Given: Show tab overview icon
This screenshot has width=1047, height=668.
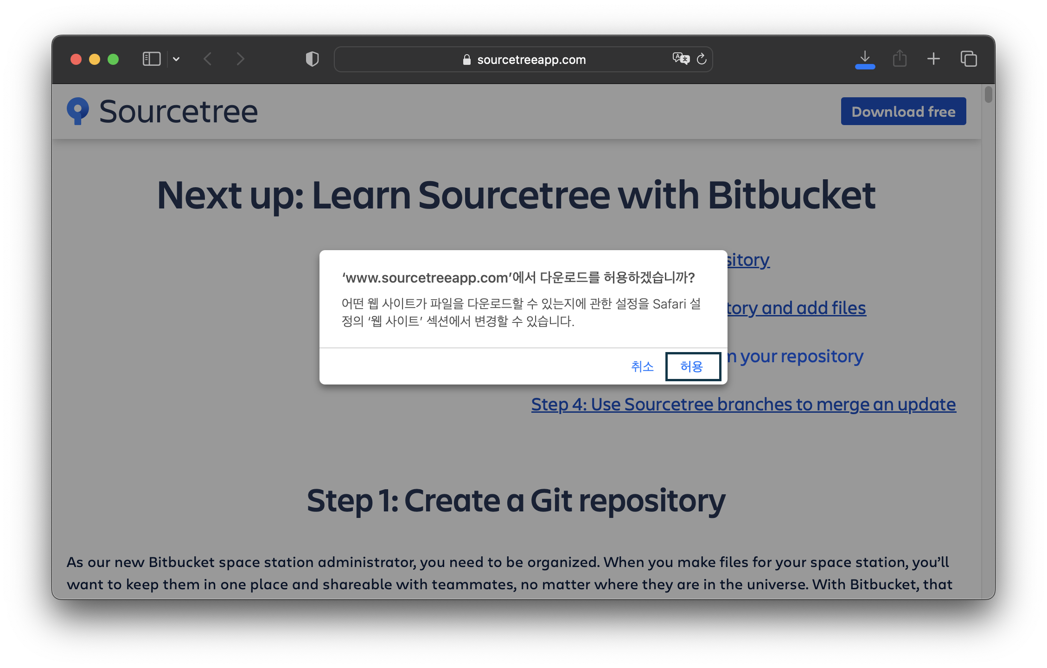Looking at the screenshot, I should [969, 59].
